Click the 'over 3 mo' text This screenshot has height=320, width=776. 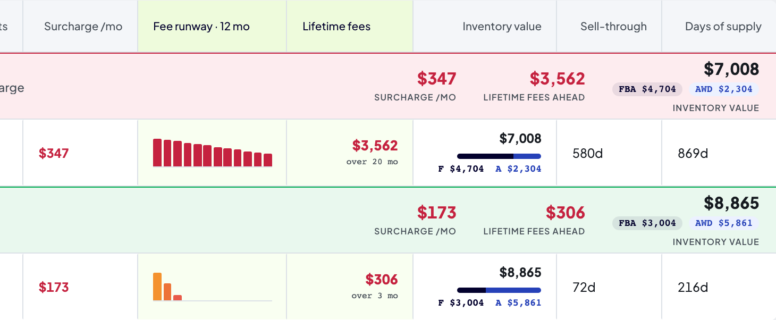tap(375, 296)
